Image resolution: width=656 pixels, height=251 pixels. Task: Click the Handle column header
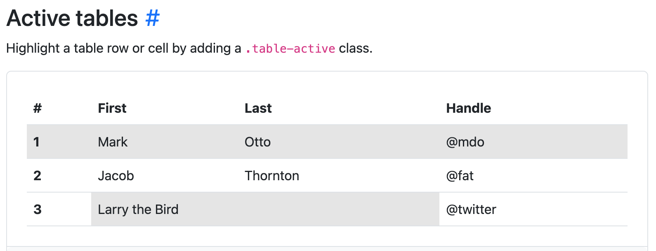coord(469,108)
